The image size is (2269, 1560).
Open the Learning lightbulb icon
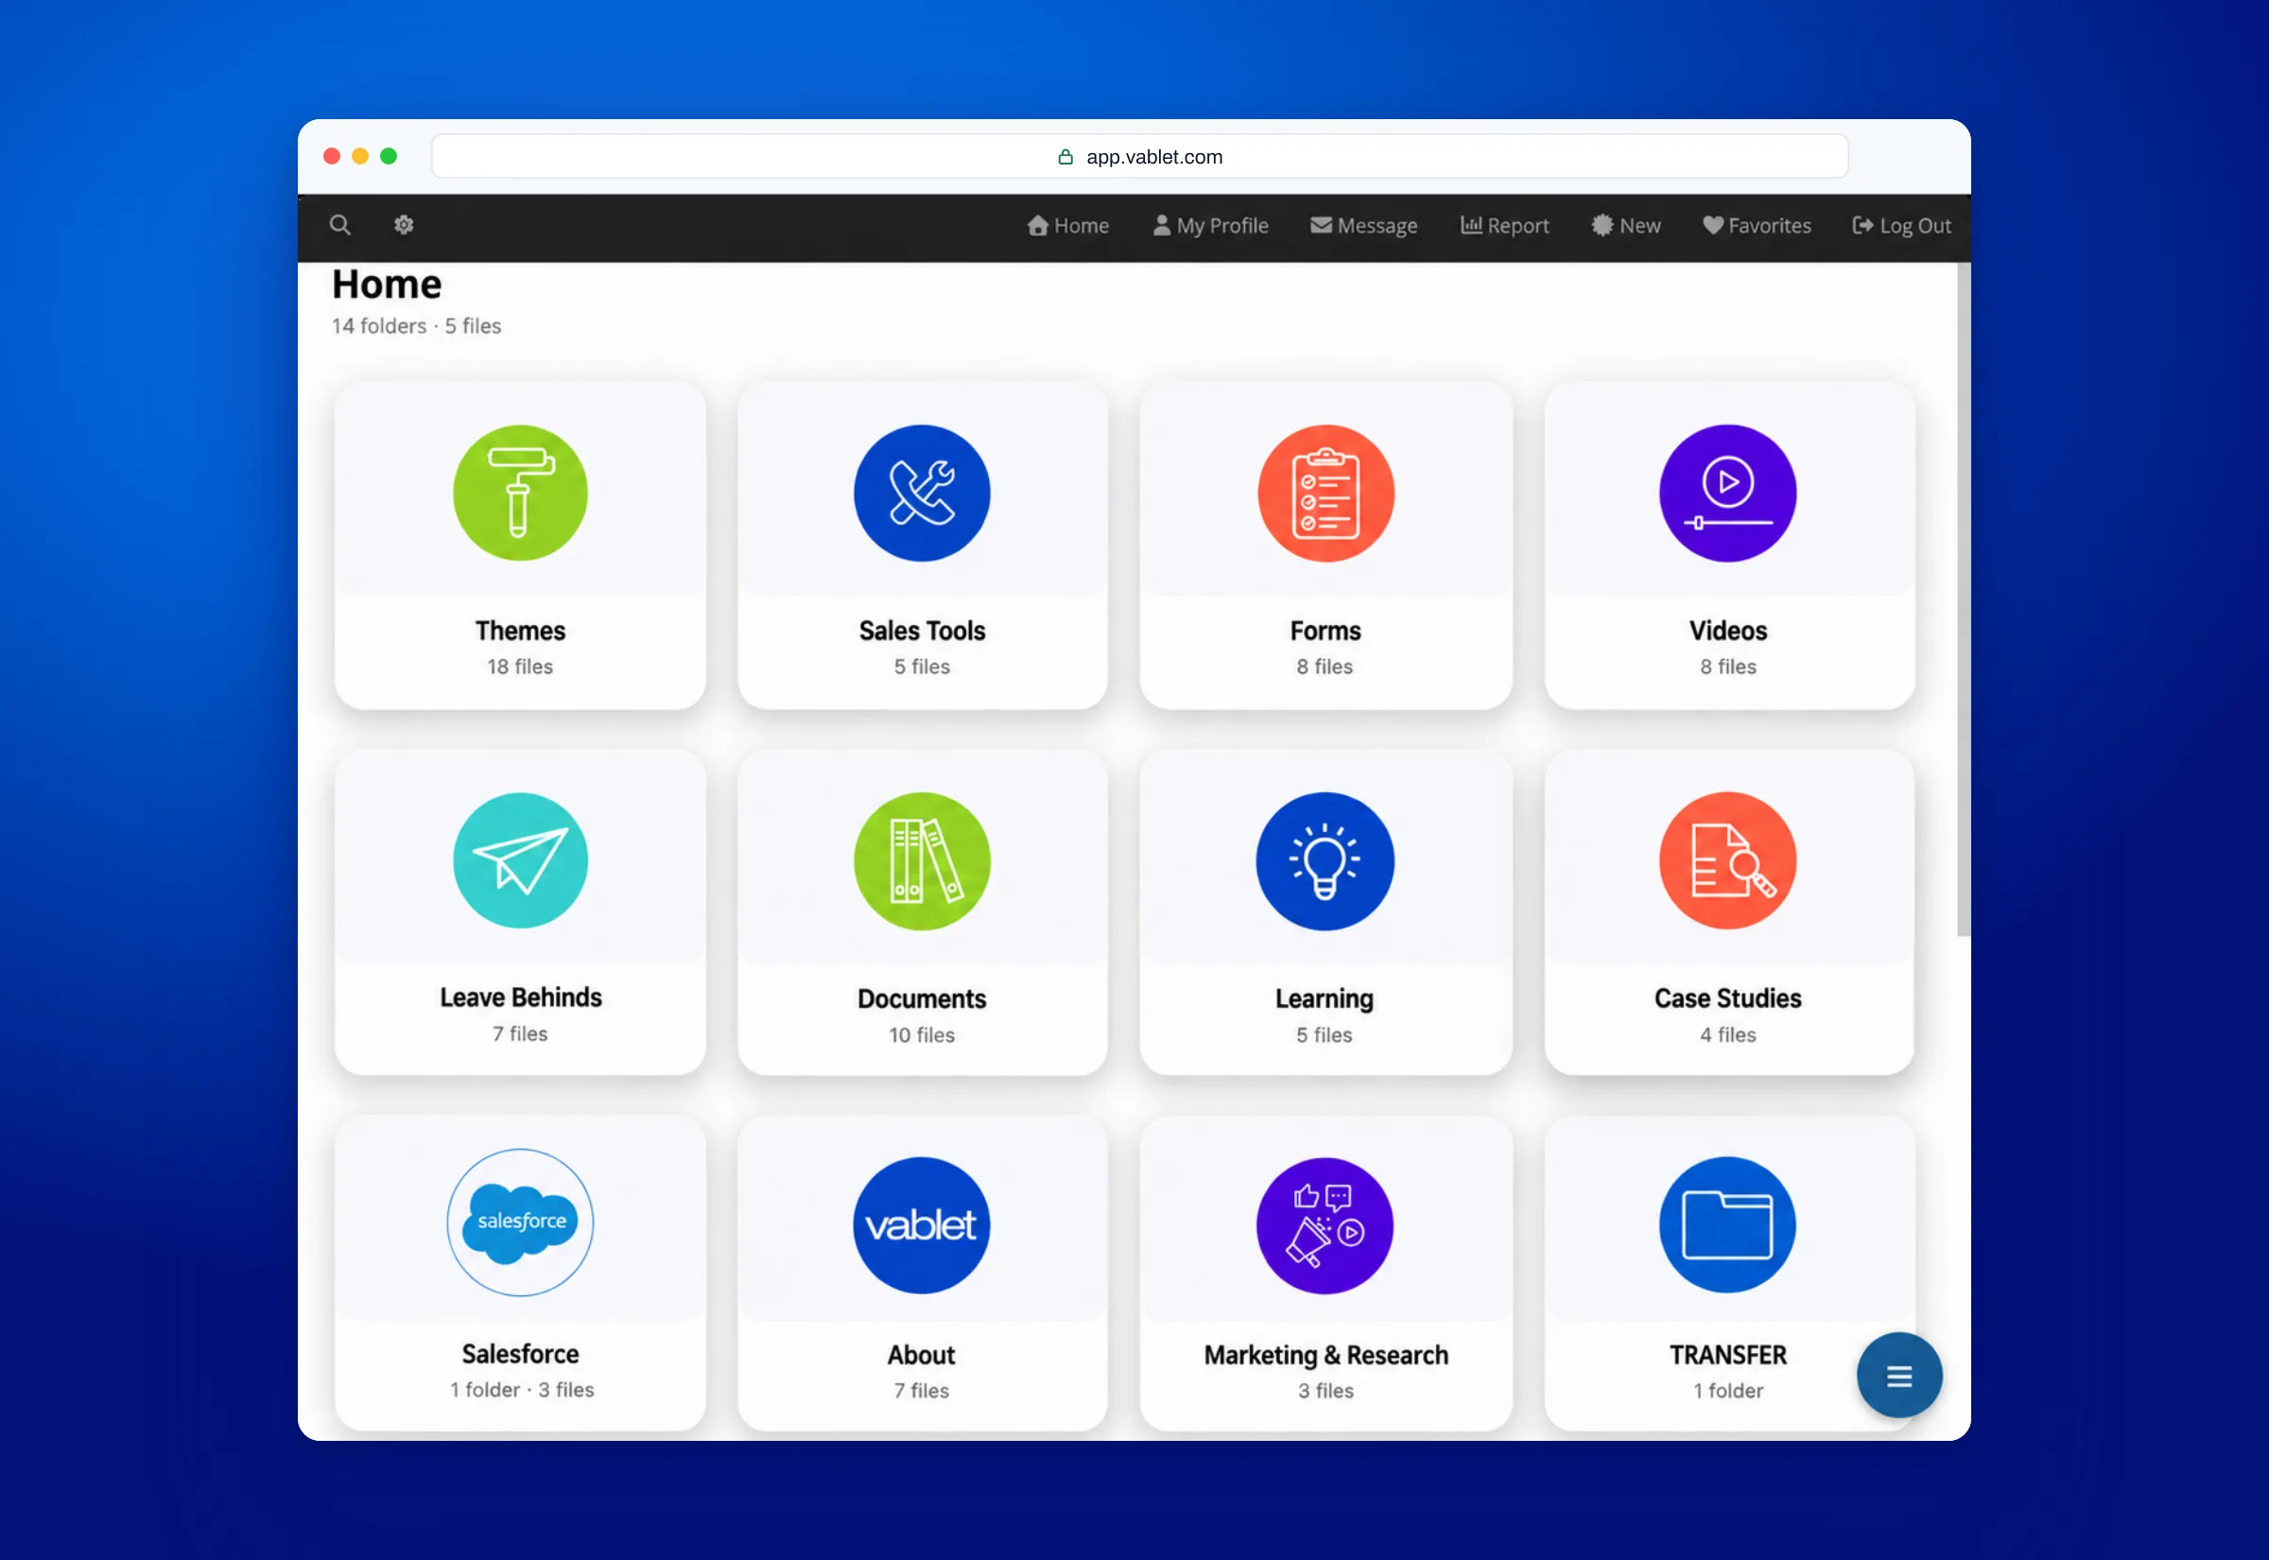[x=1325, y=860]
